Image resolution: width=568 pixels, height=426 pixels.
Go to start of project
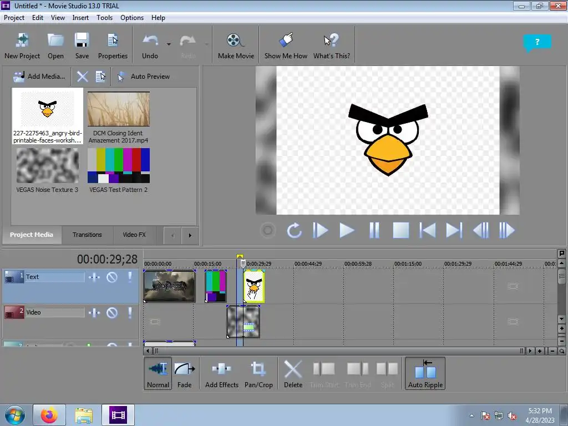428,230
